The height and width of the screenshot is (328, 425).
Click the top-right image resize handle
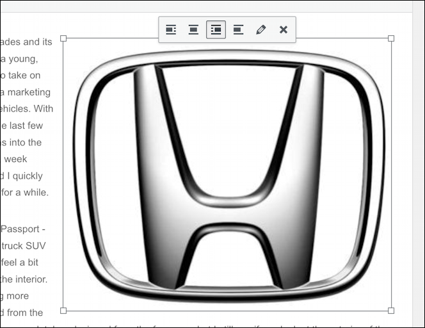[x=391, y=38]
